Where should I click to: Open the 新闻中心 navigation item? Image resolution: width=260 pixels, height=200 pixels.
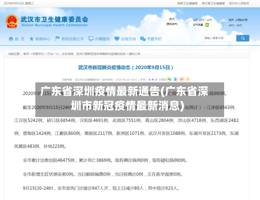point(43,39)
